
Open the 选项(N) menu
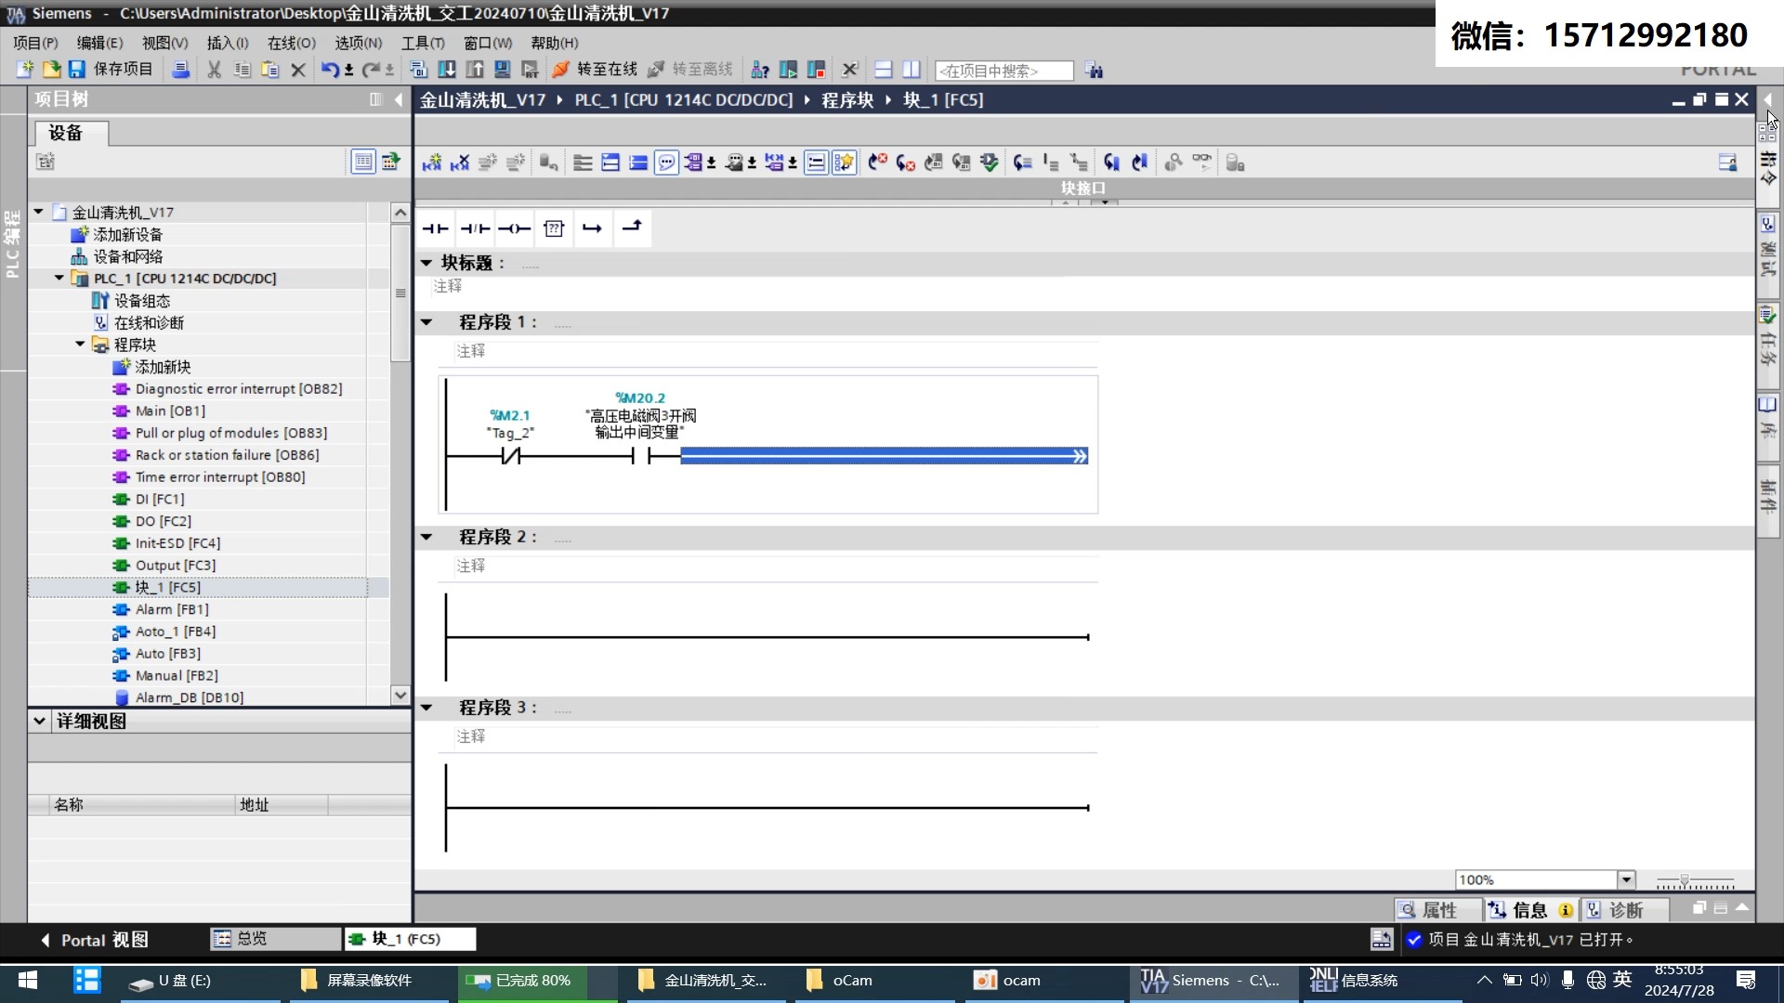[x=359, y=43]
